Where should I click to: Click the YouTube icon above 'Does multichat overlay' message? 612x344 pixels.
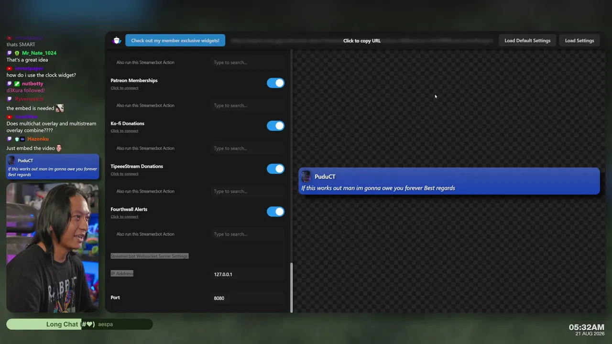point(10,117)
